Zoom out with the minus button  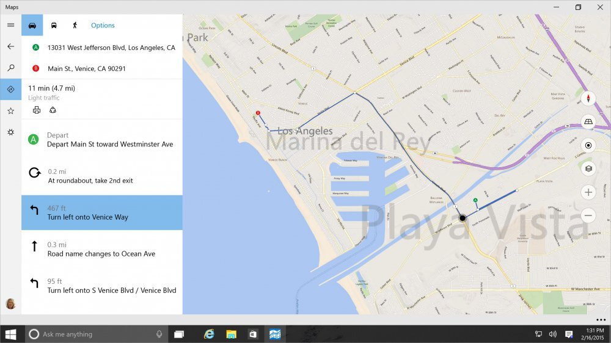point(588,215)
